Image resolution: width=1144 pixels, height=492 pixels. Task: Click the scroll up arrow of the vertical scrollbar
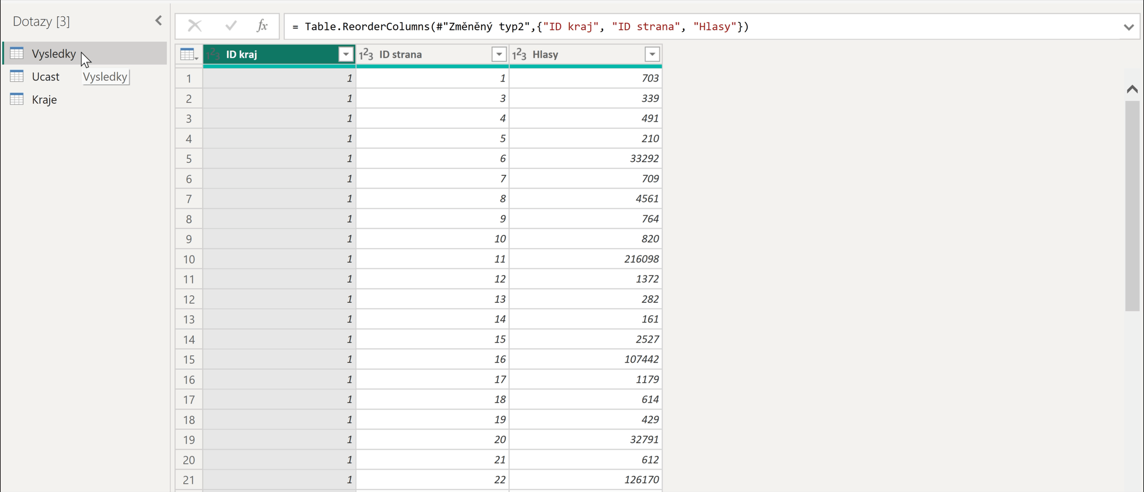[x=1132, y=89]
